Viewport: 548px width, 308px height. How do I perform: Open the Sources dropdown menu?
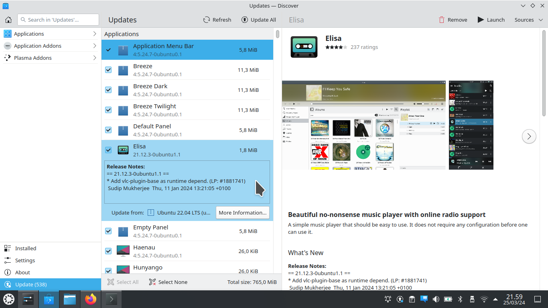click(x=528, y=20)
